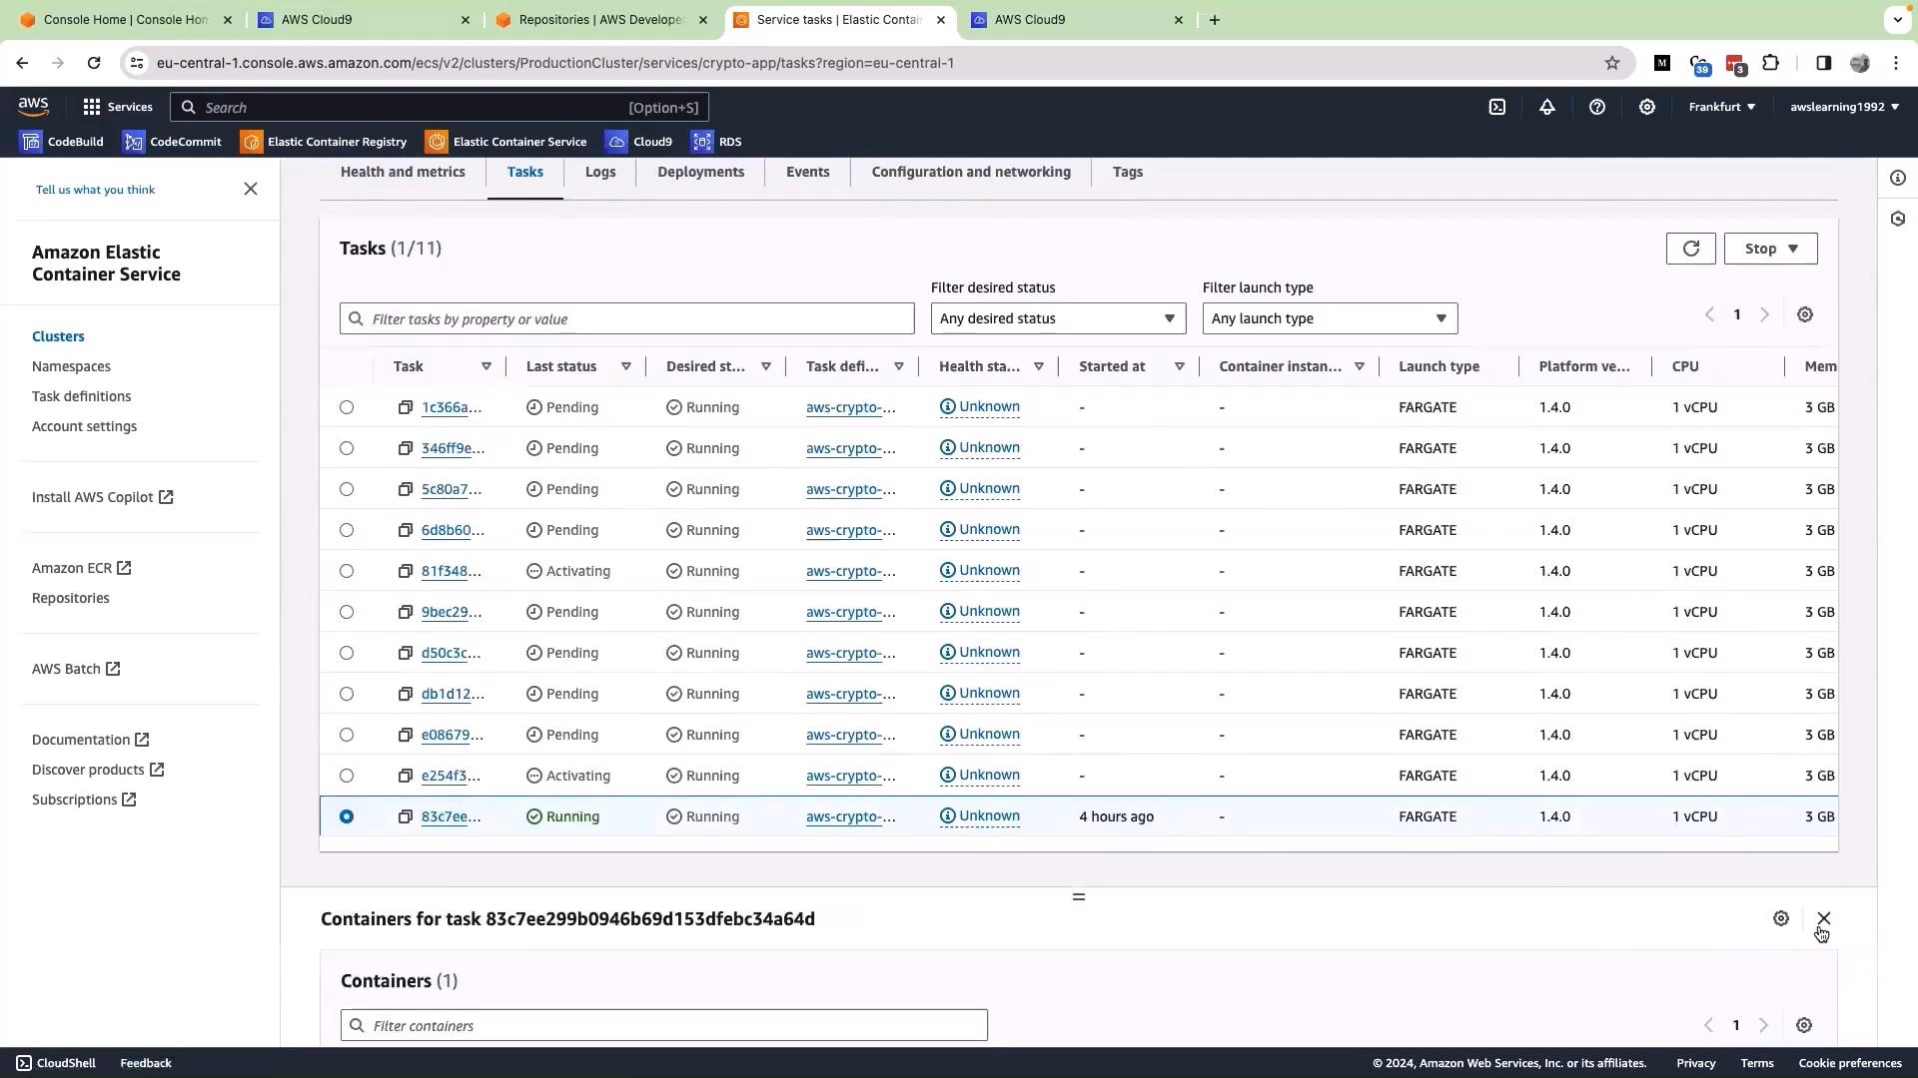Click the AWS console search box
The width and height of the screenshot is (1918, 1078).
(x=440, y=107)
